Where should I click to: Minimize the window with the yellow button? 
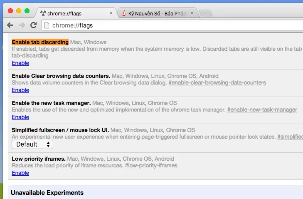pos(19,11)
